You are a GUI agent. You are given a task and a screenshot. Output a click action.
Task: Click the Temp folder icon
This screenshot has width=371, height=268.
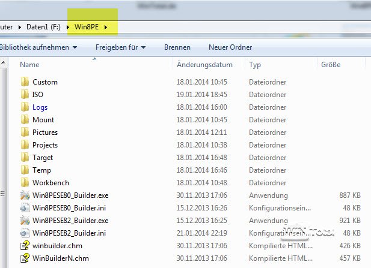pos(25,170)
